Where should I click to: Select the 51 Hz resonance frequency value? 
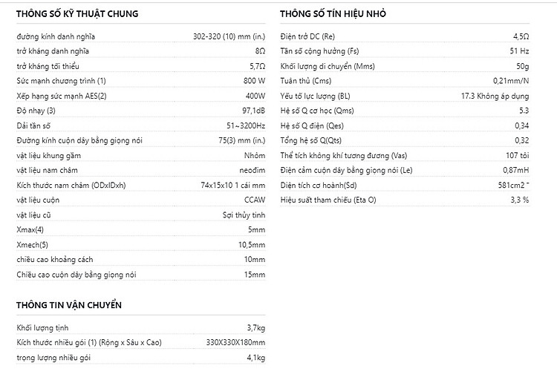[x=519, y=51]
